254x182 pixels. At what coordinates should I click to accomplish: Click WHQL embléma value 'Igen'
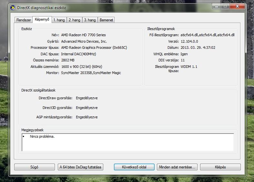click(184, 54)
